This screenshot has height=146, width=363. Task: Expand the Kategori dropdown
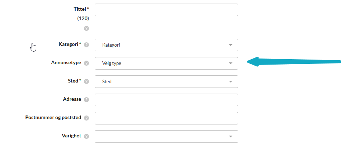[x=166, y=45]
